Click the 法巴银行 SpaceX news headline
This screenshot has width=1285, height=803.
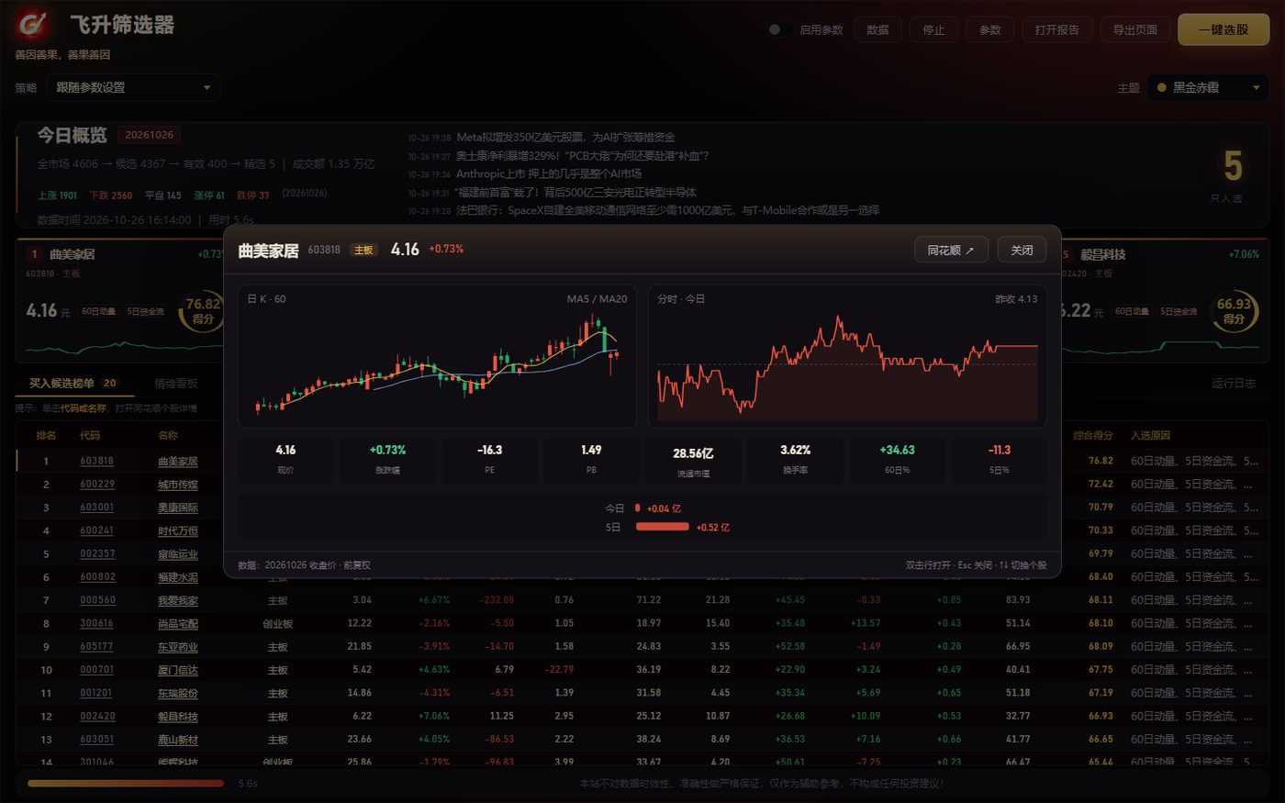[x=667, y=210]
